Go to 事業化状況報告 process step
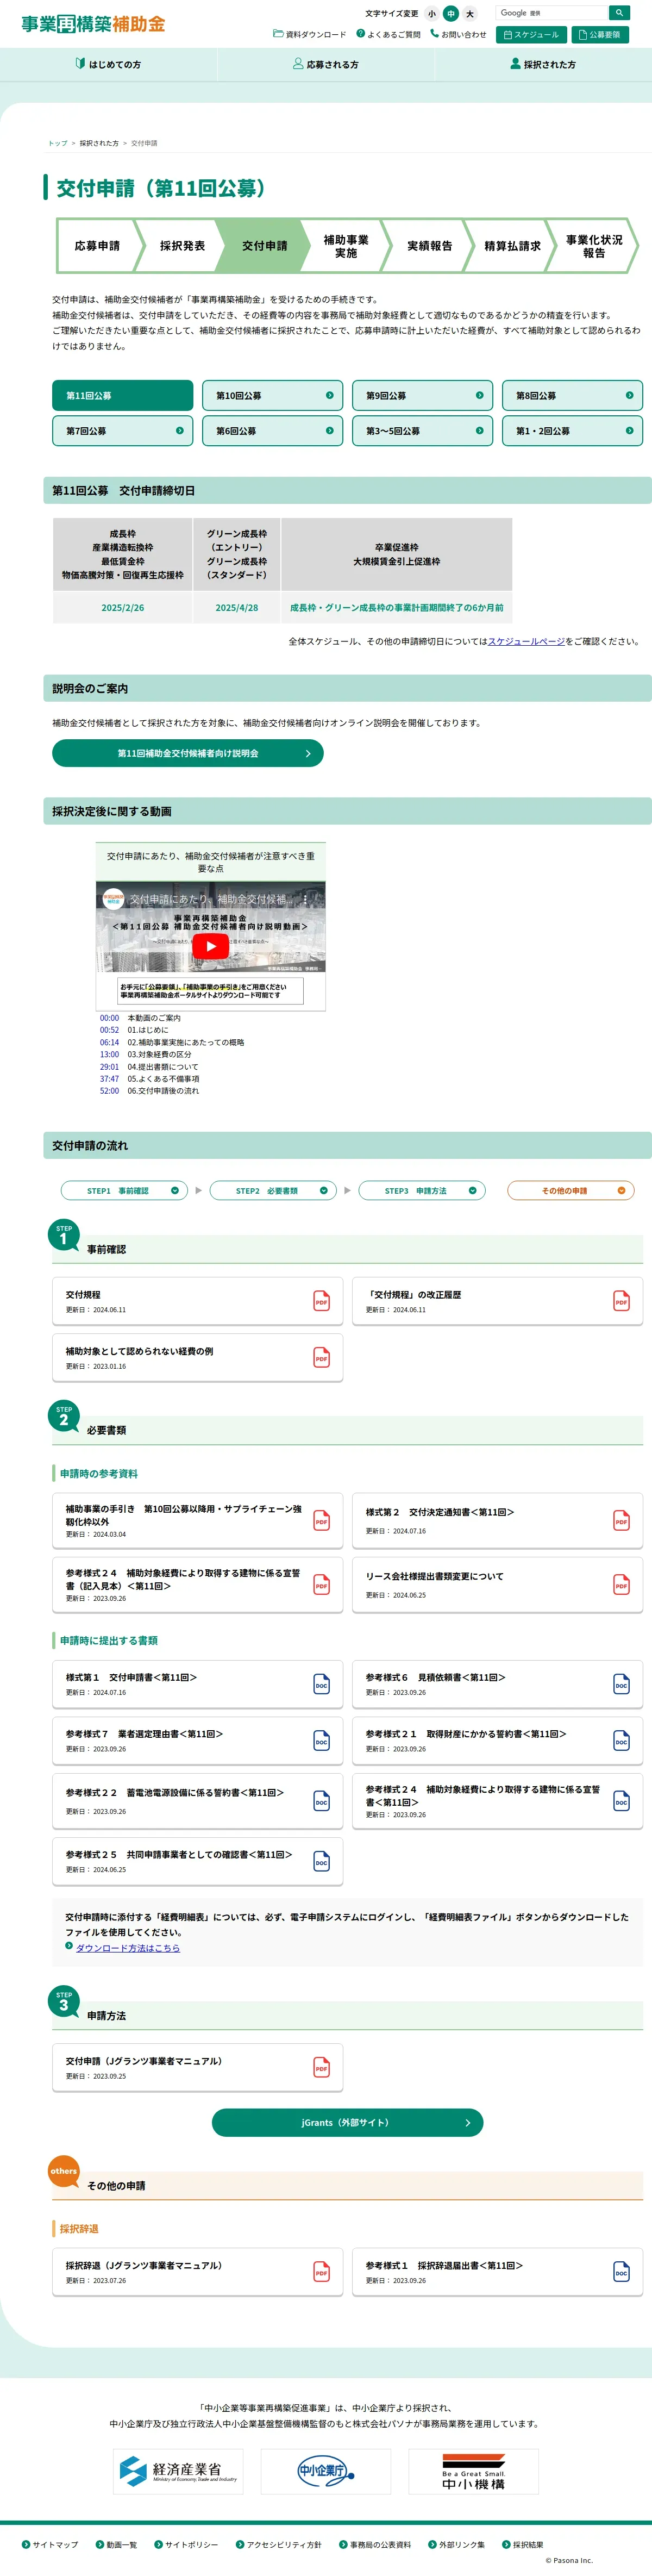Screen dimensions: 652x2576 [594, 246]
